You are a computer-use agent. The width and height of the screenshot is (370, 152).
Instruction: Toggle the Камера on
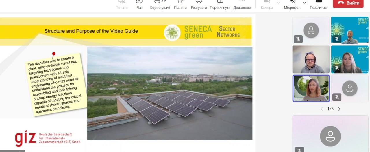267,4
